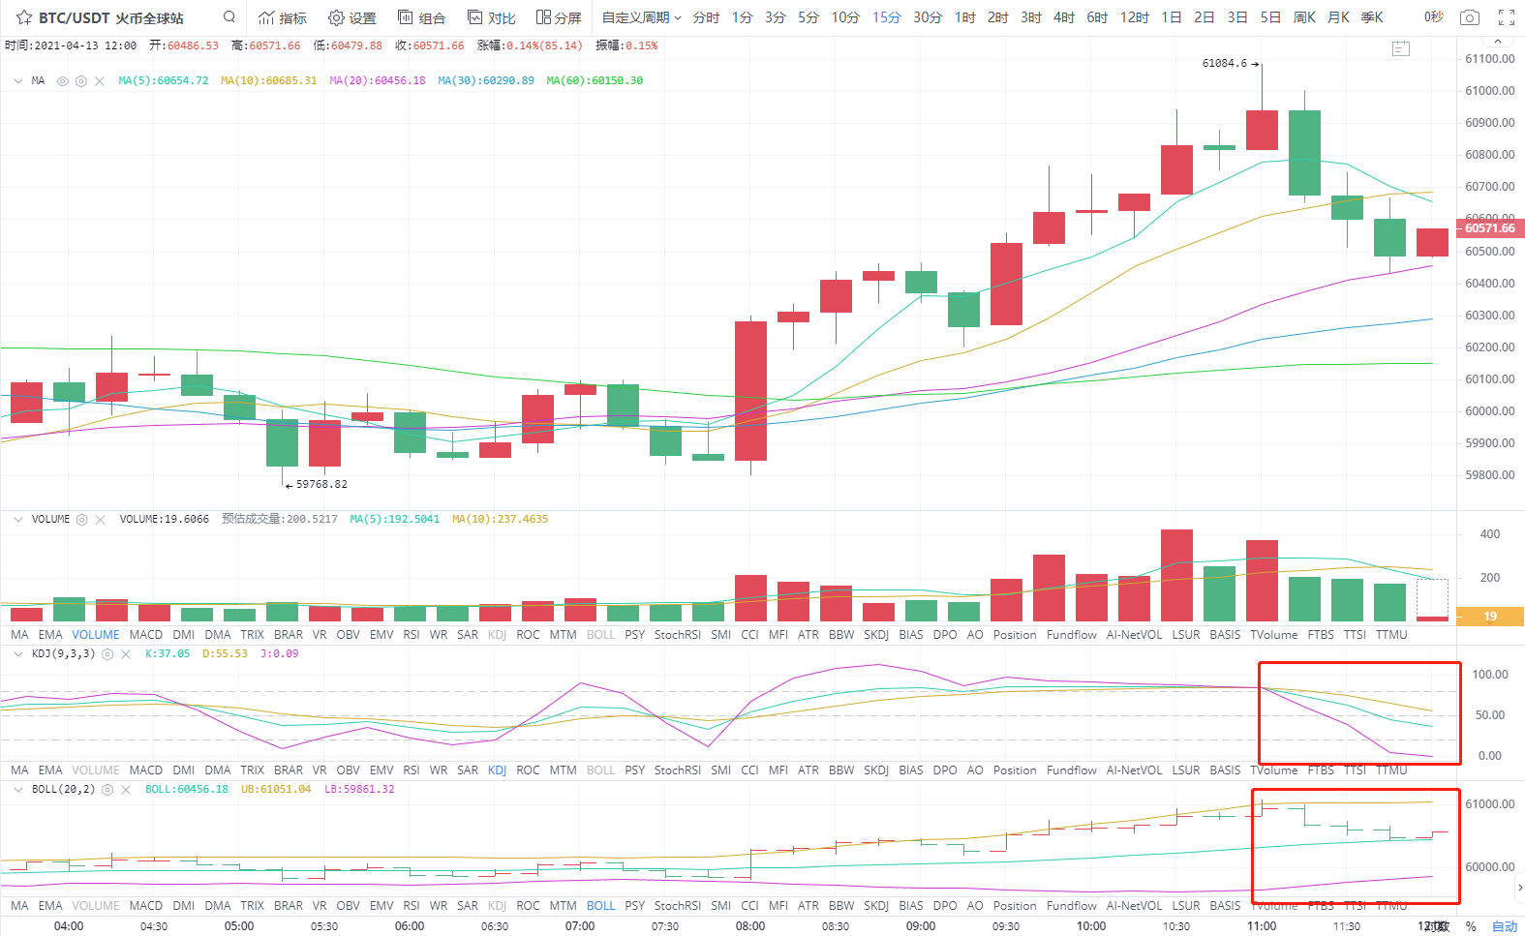1525x936 pixels.
Task: Select CCI in the BOLL panel indicator row
Action: [749, 906]
